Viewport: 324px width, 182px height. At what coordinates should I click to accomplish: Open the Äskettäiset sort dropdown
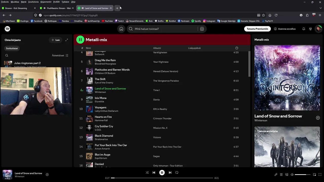point(60,55)
